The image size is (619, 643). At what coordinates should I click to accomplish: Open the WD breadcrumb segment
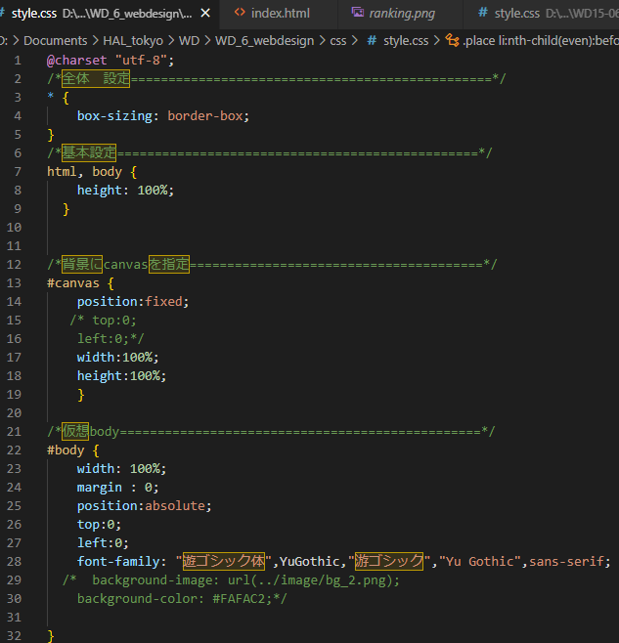pos(191,41)
